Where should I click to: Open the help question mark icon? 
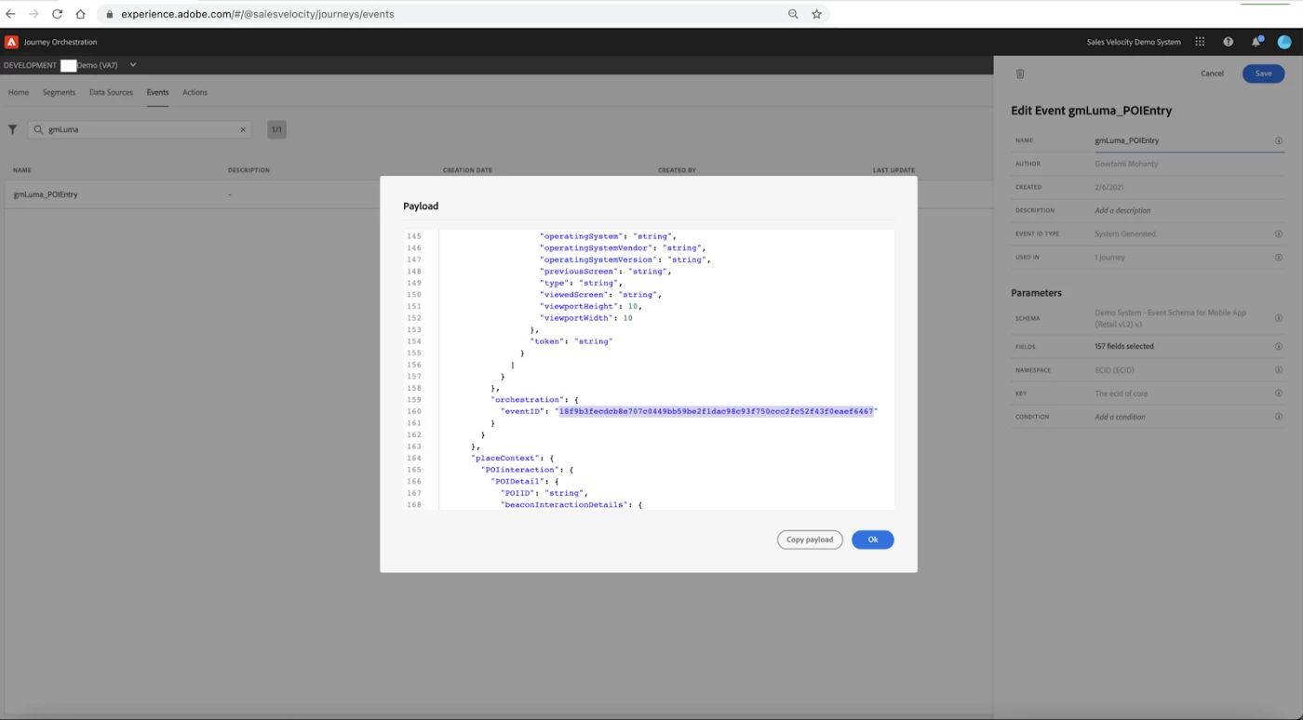pos(1229,42)
